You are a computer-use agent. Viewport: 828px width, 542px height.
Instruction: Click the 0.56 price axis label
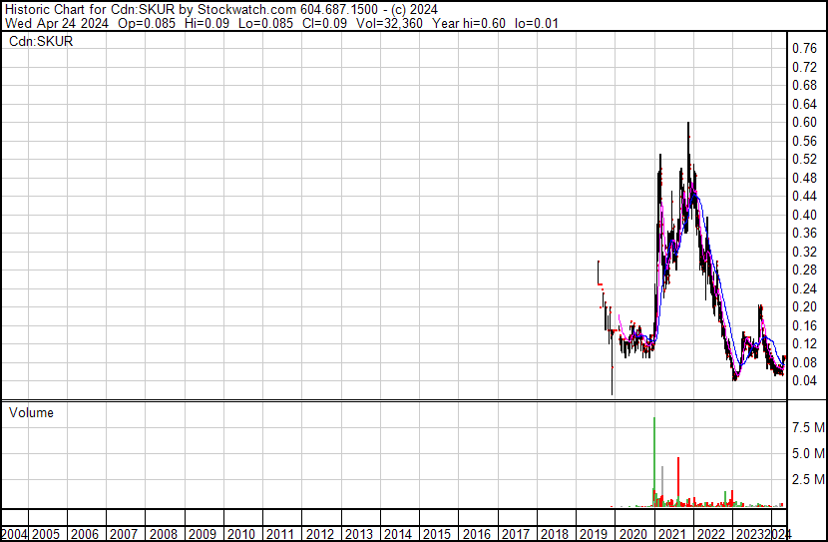point(805,141)
